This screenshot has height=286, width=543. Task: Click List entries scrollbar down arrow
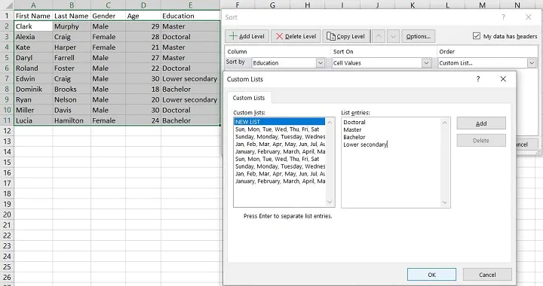(x=445, y=202)
